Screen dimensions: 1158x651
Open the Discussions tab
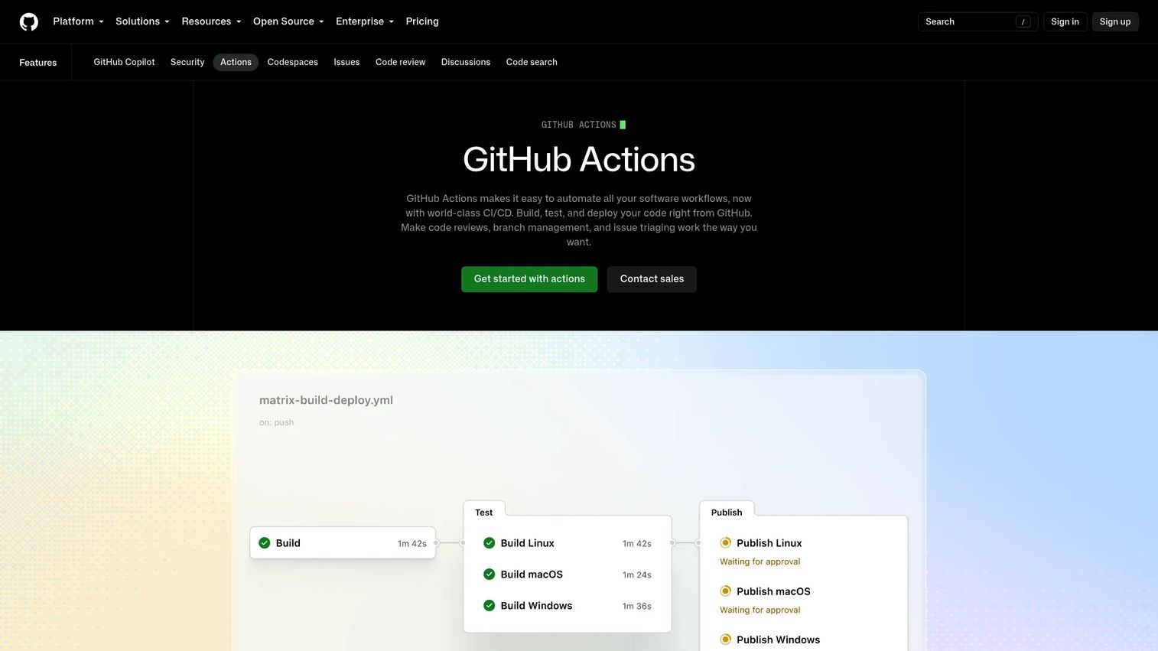[466, 62]
